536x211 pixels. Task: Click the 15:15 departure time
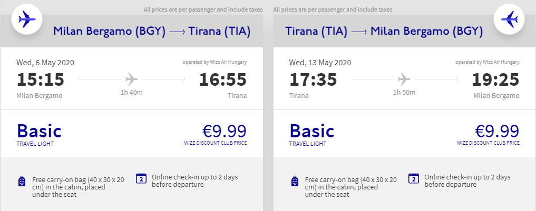click(x=41, y=80)
